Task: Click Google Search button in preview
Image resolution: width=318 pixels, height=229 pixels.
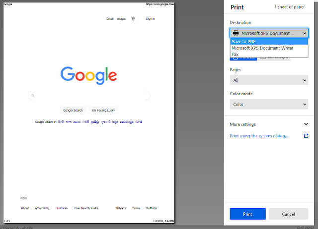Action: point(73,110)
